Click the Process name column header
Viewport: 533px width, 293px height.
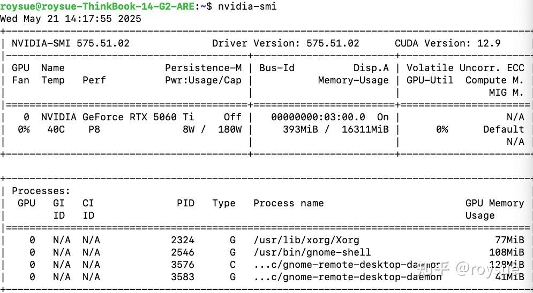pyautogui.click(x=288, y=203)
